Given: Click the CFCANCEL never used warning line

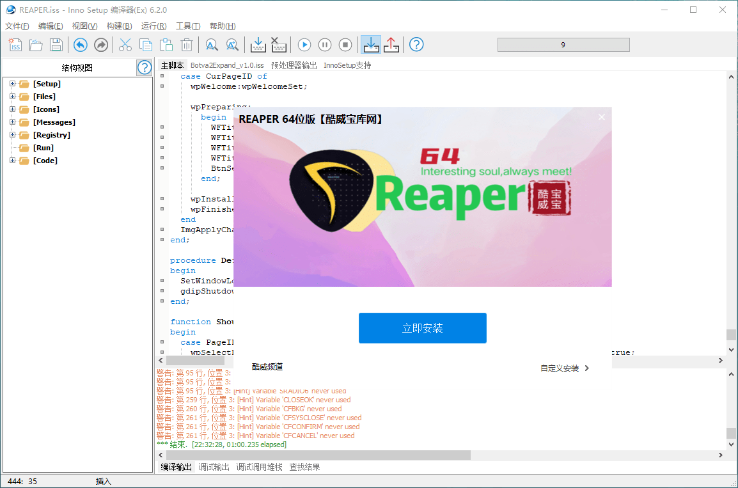Looking at the screenshot, I should pyautogui.click(x=256, y=436).
